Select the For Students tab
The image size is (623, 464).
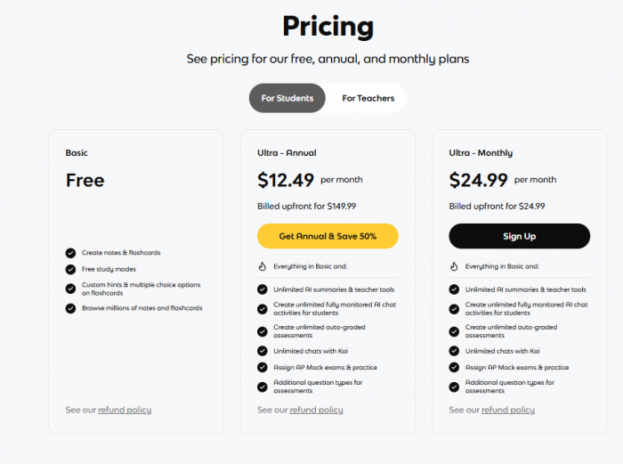287,98
